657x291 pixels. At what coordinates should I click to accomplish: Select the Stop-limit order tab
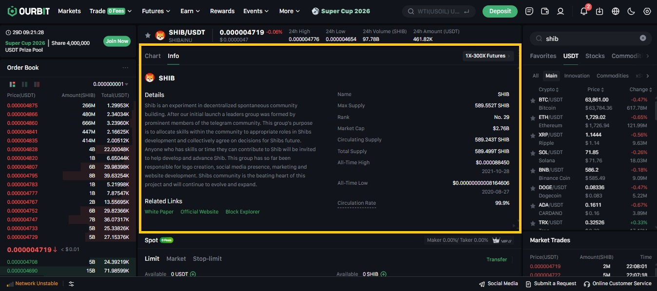[x=208, y=259]
